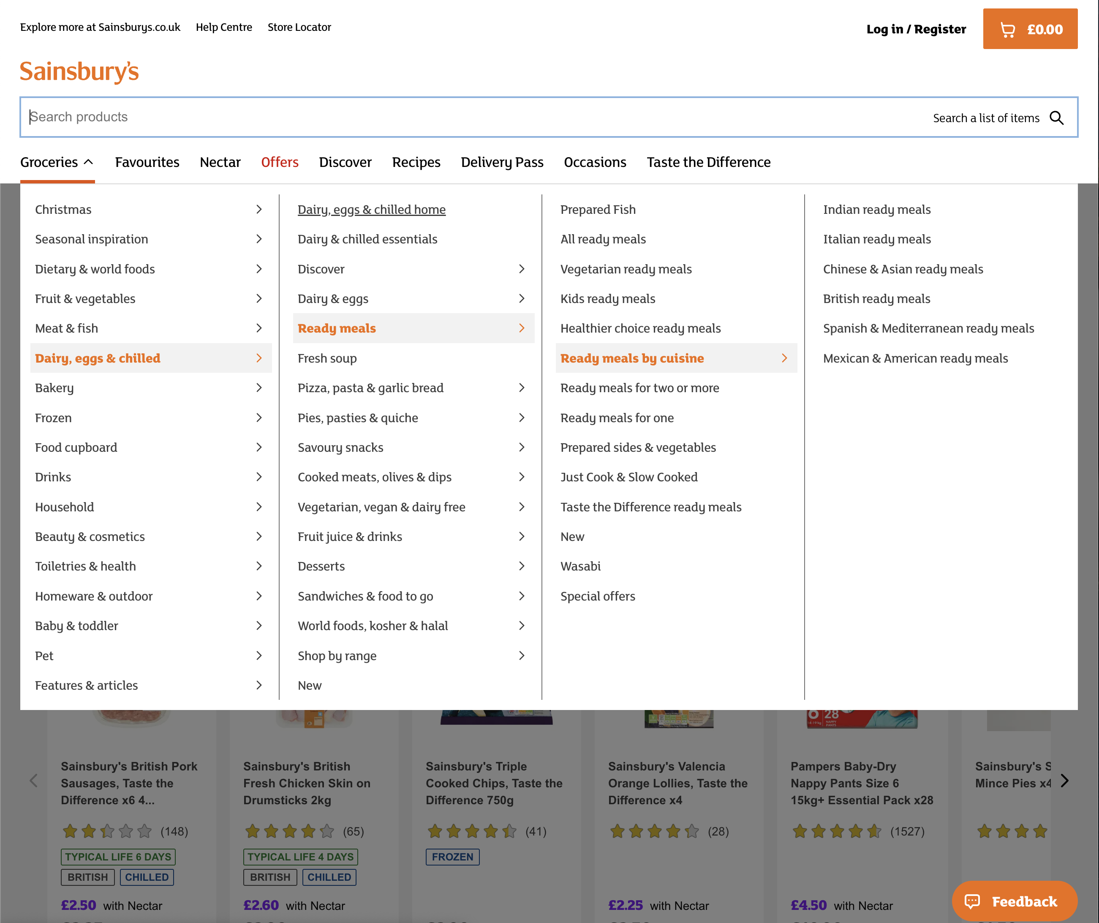Advance the product carousel with the right arrow
Screen dimensions: 1099x923
point(1064,781)
